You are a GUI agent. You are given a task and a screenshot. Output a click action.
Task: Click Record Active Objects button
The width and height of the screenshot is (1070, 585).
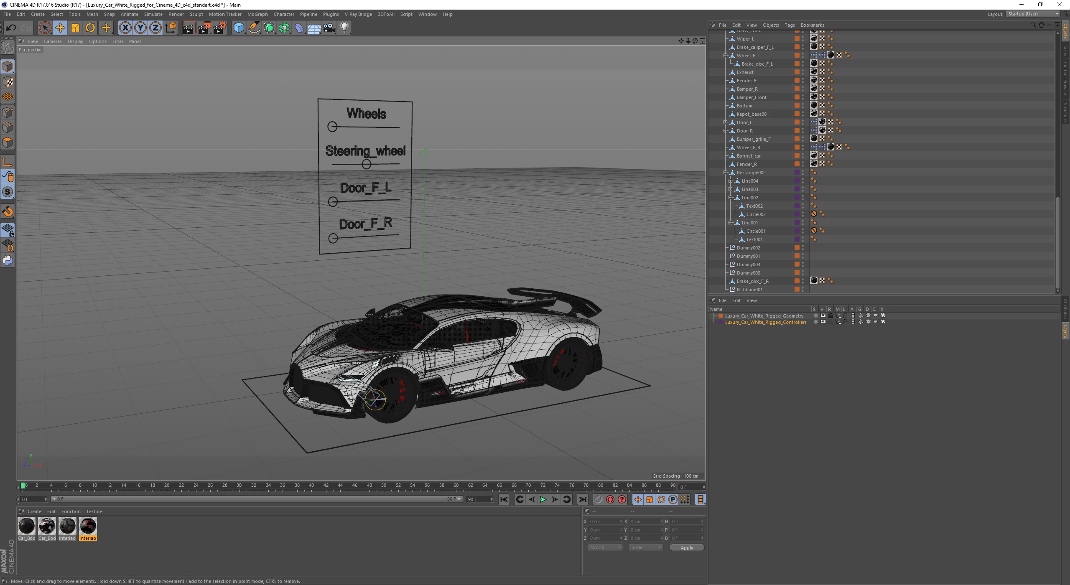click(x=598, y=499)
